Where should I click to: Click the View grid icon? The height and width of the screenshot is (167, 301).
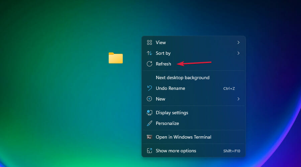pyautogui.click(x=149, y=42)
